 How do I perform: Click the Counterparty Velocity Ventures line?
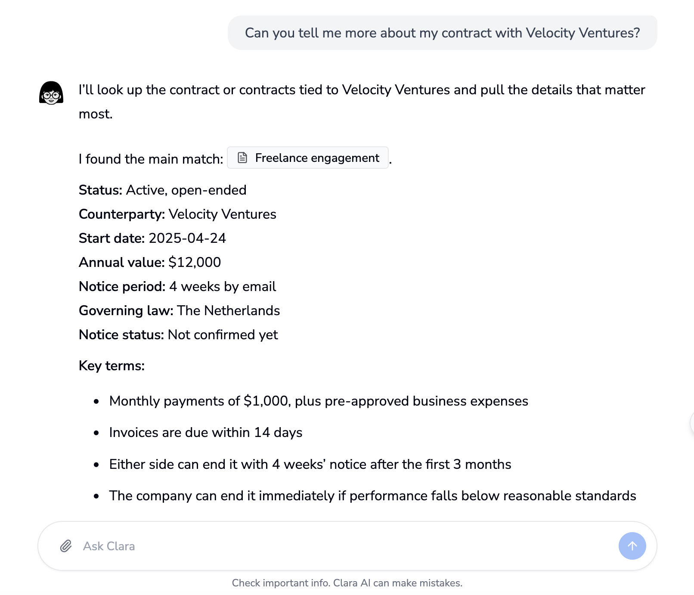(x=177, y=214)
